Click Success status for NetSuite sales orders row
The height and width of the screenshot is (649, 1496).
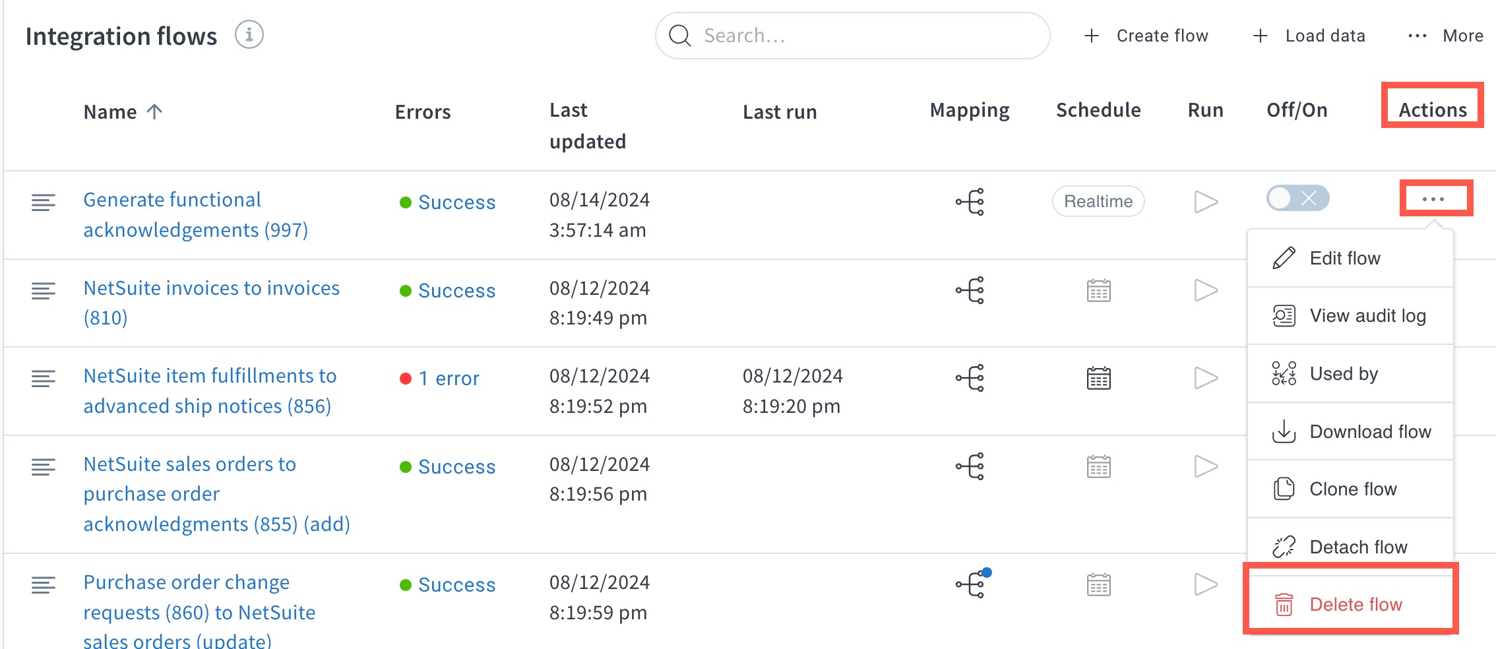[448, 466]
